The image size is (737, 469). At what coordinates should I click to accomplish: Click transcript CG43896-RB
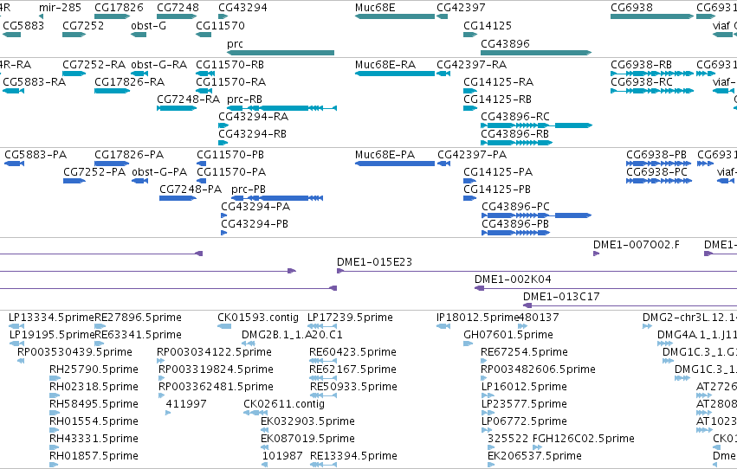(x=515, y=134)
